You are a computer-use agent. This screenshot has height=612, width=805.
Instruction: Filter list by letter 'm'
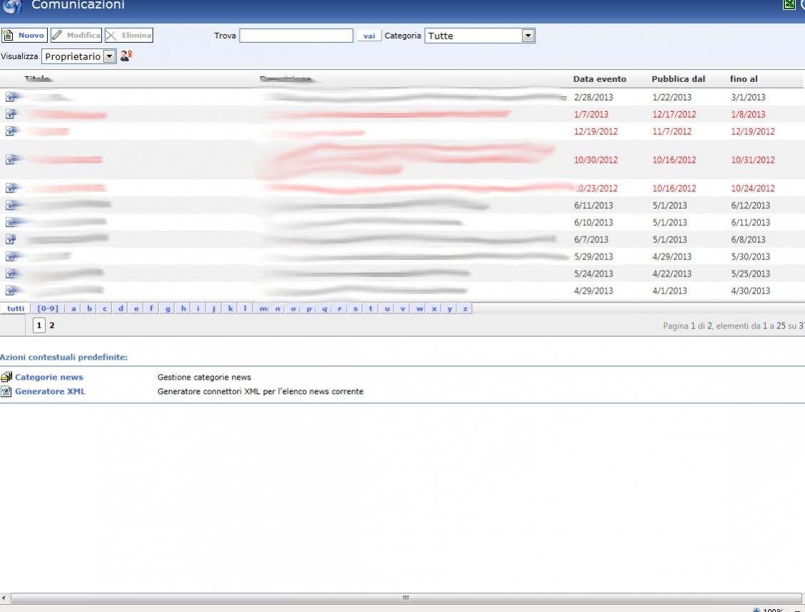point(263,308)
